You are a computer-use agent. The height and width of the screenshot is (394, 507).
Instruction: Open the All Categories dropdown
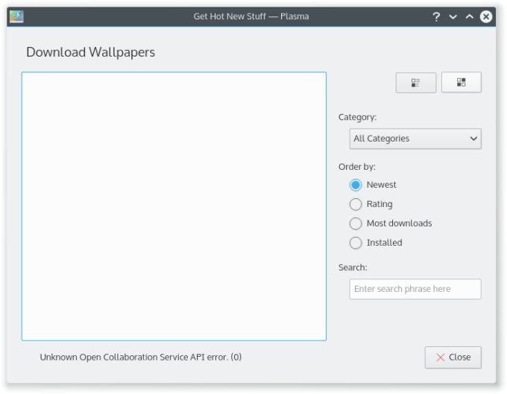click(x=415, y=139)
